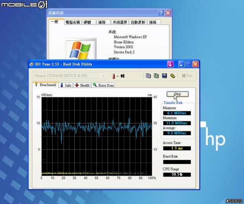Click the Stop benchmark button

click(178, 94)
